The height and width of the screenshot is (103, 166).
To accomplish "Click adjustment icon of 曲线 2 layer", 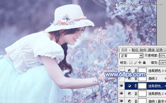I will tap(130, 78).
